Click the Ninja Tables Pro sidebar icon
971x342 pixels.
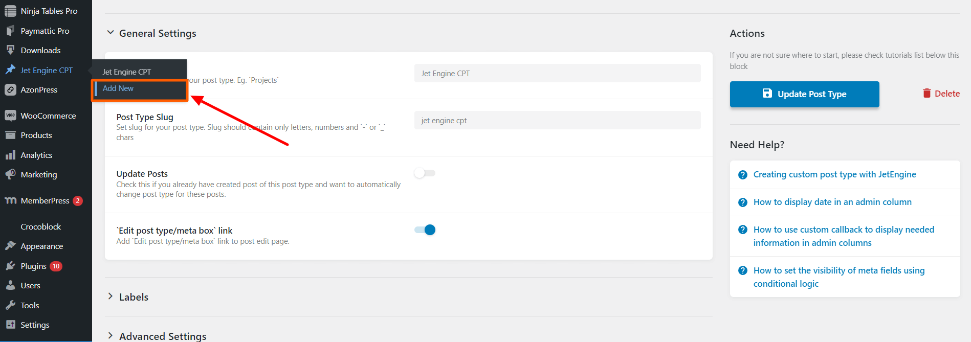[10, 11]
